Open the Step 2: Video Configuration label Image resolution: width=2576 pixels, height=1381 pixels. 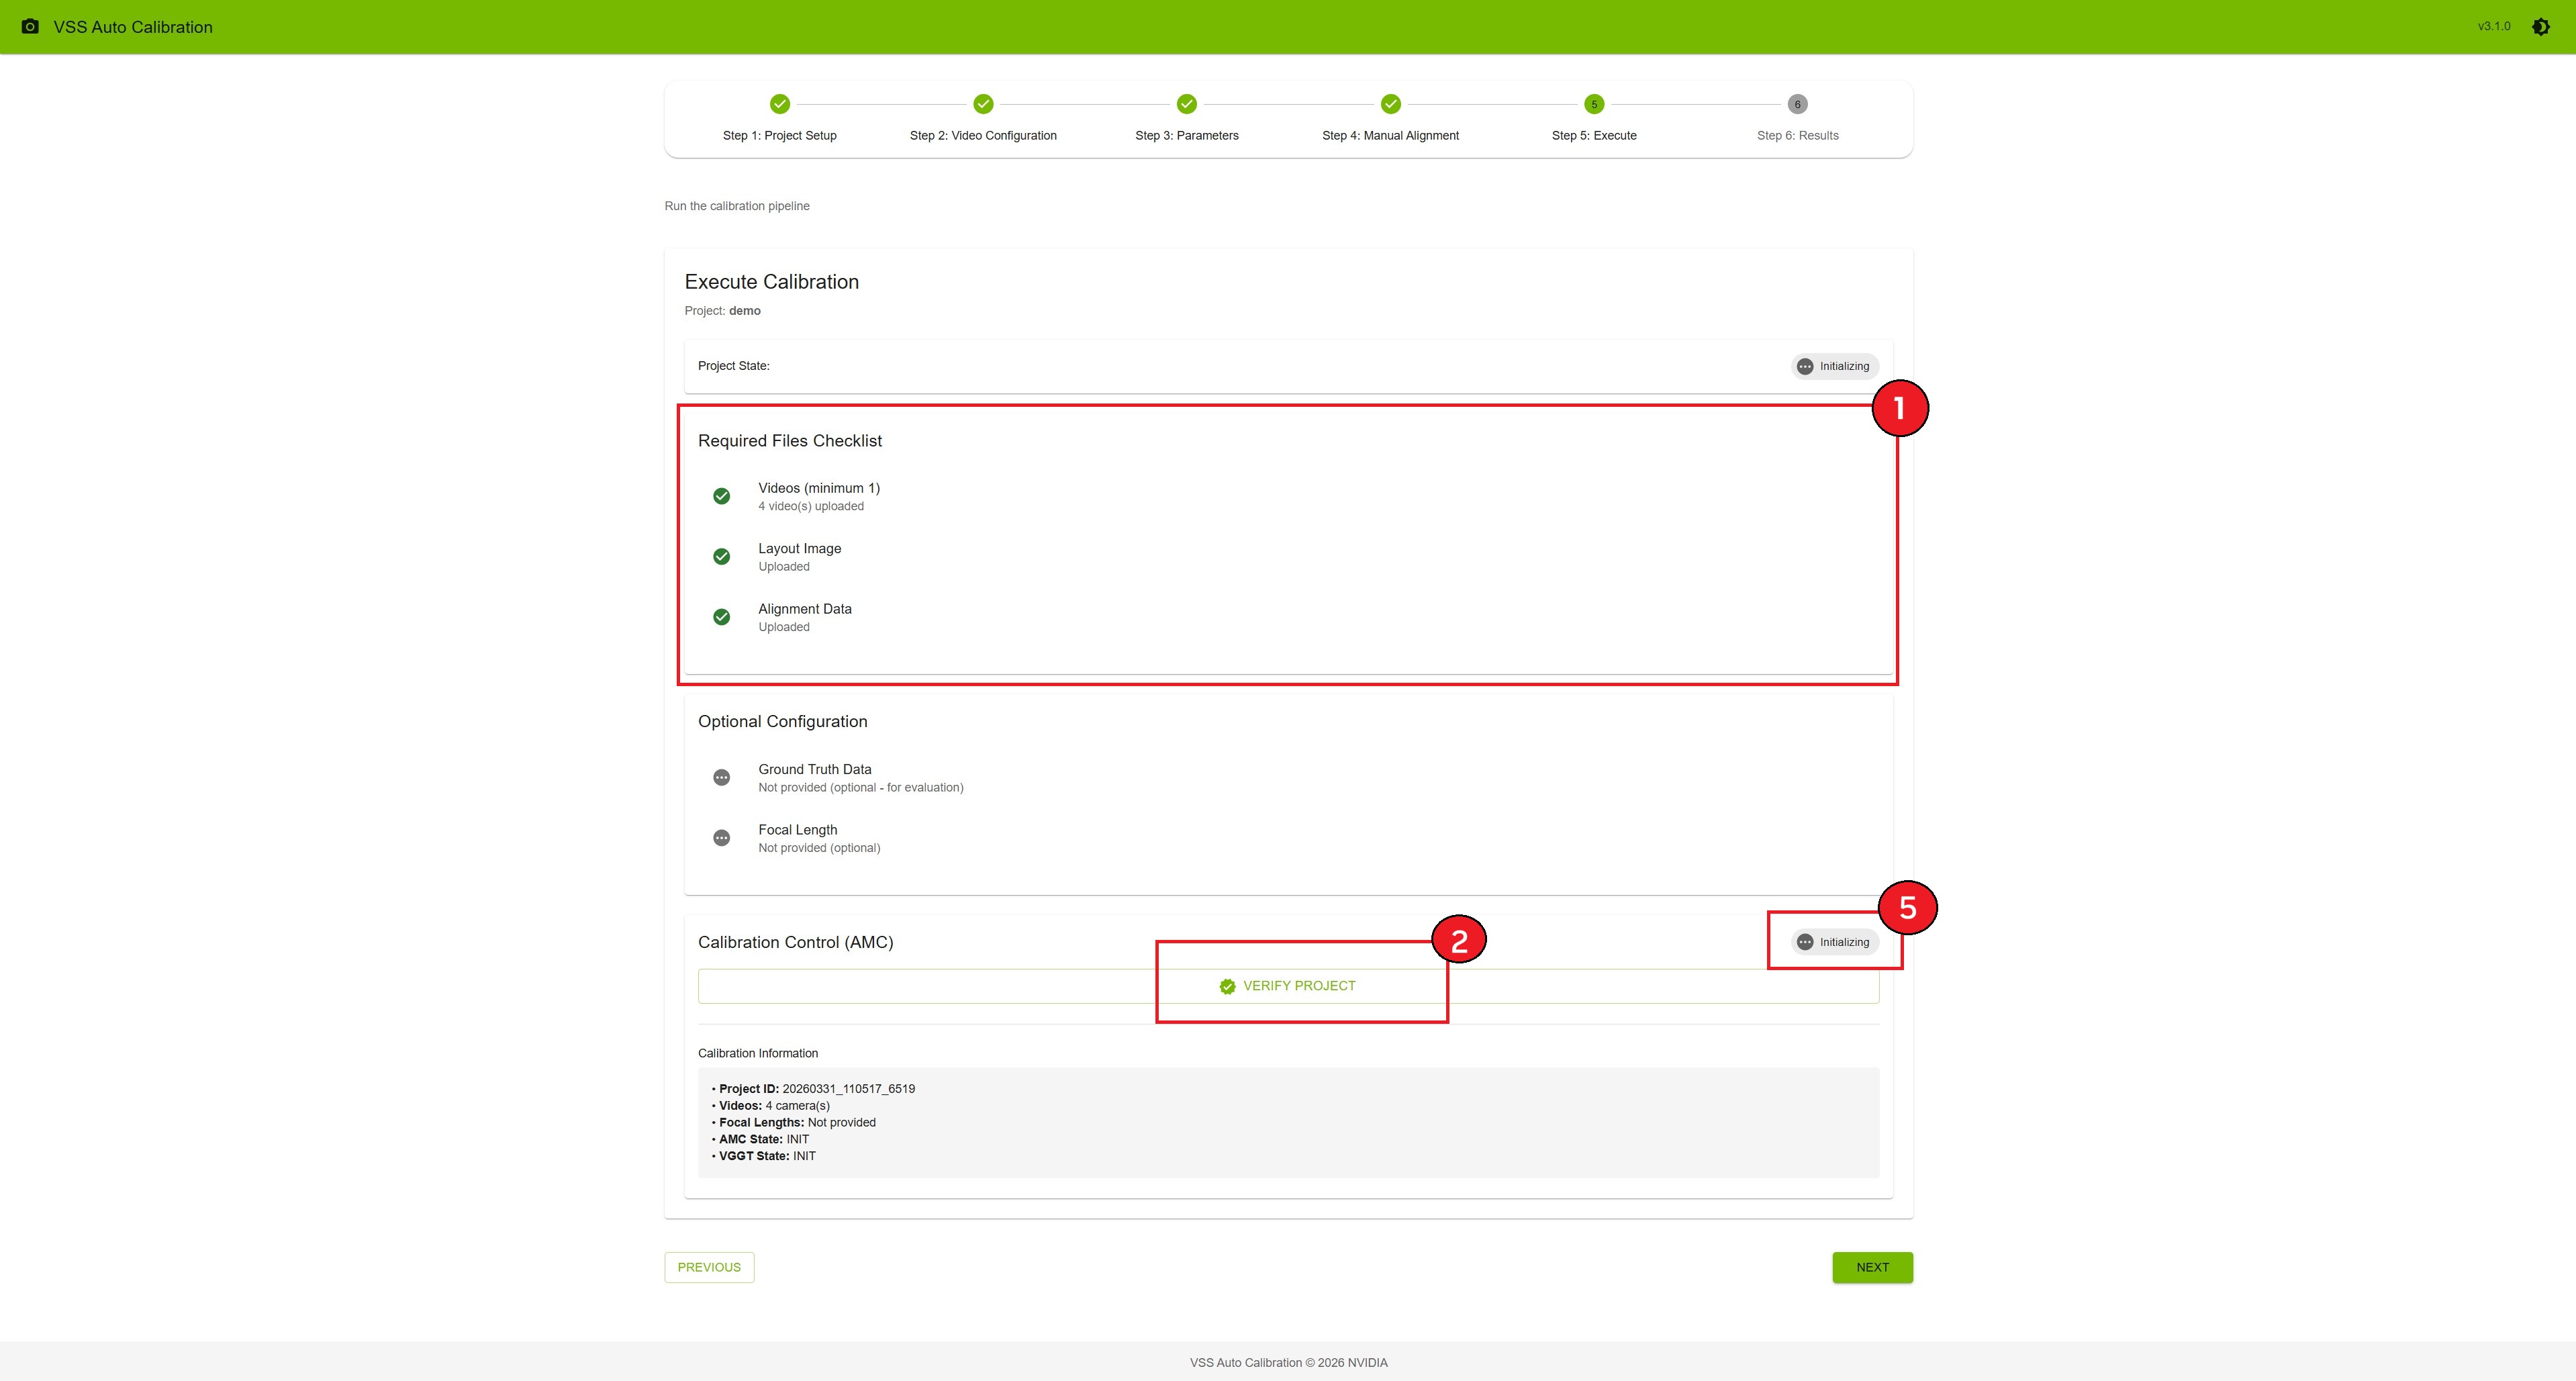983,136
